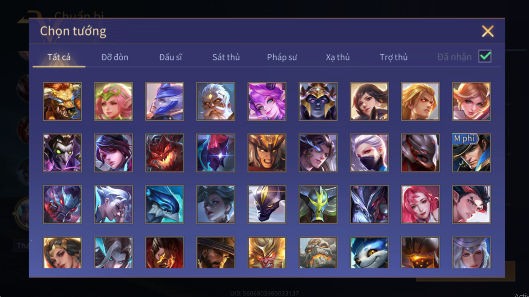This screenshot has width=529, height=297.
Task: Pick the green-eyed plague mask hero
Action: 62,153
